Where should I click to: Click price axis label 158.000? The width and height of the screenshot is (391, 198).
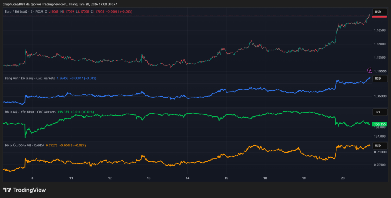pos(380,127)
